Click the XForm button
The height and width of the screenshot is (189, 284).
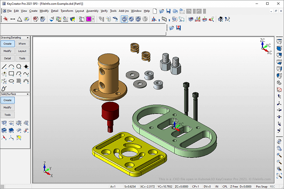coord(22,44)
